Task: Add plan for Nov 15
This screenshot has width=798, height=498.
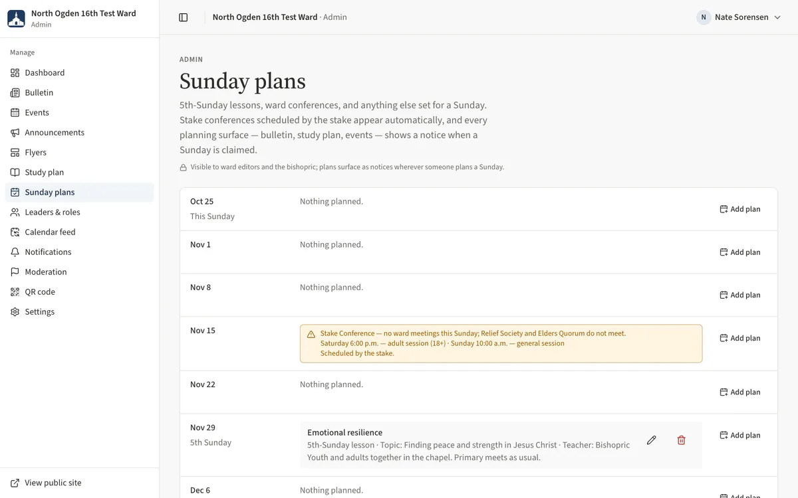Action: [740, 338]
